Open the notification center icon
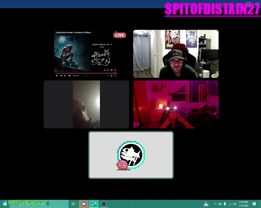261x208 pixels. 254,204
